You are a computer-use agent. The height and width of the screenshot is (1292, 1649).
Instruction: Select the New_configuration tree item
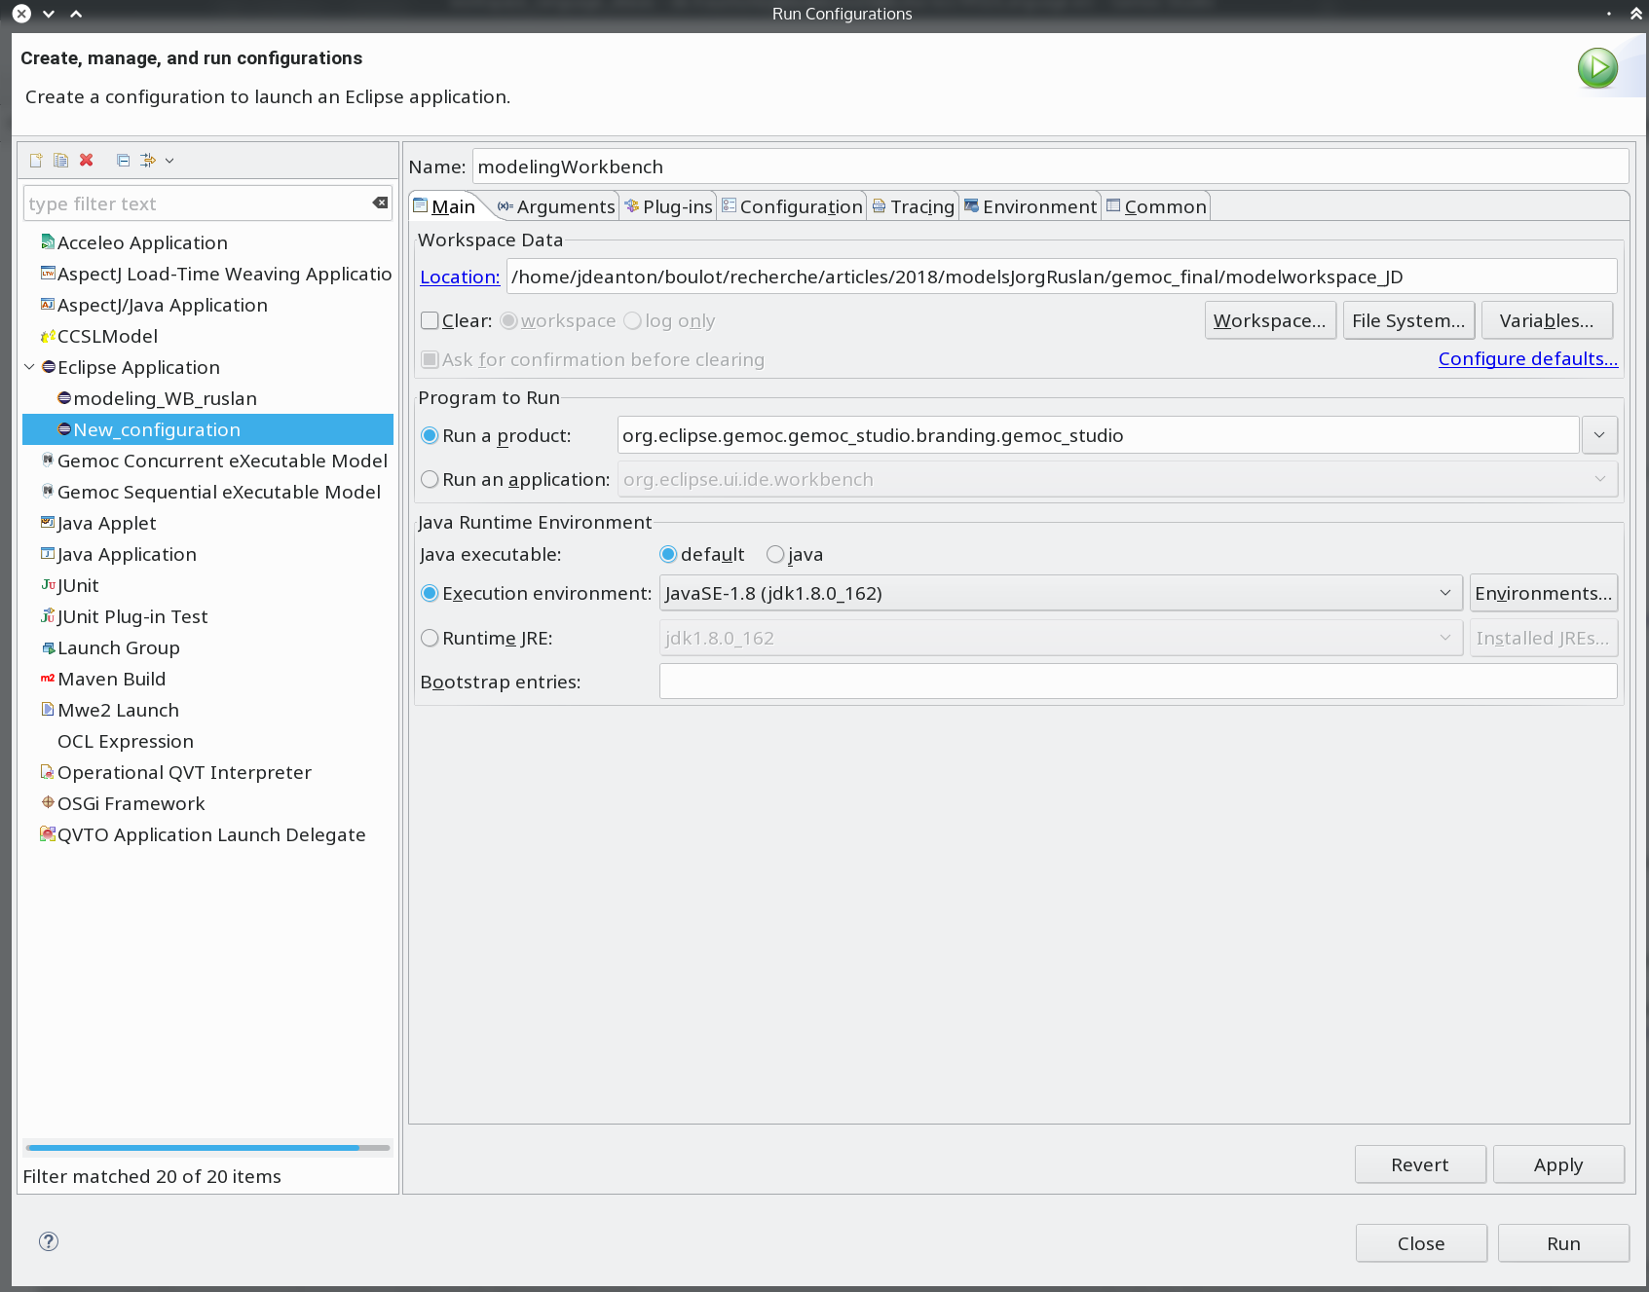pyautogui.click(x=207, y=429)
